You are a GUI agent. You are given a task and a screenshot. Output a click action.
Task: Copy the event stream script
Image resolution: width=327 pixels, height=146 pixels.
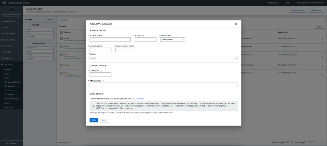click(93, 106)
